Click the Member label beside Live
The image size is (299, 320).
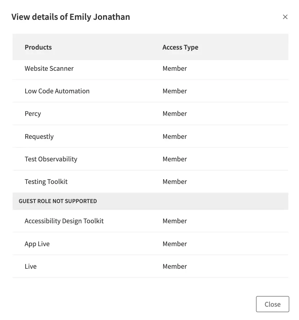coord(174,266)
